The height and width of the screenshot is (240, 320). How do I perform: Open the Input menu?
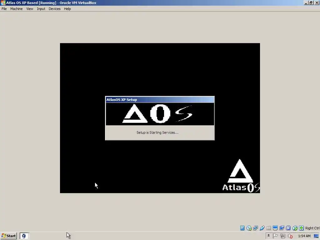(x=41, y=9)
